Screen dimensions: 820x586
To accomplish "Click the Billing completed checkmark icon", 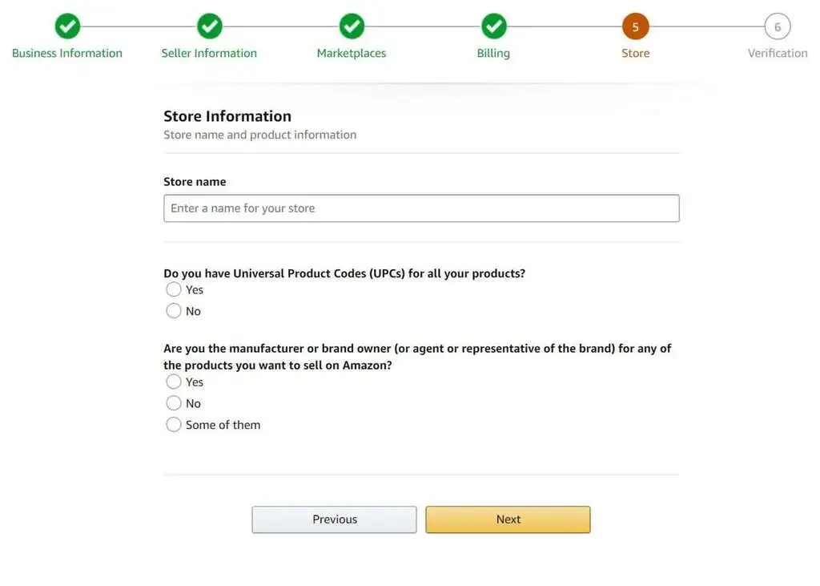I will (x=493, y=26).
